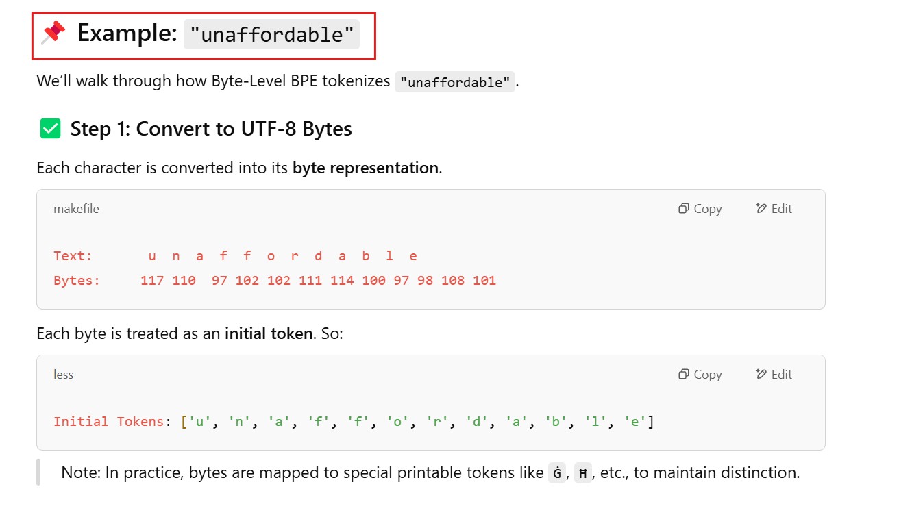Viewport: 899px width, 517px height.
Task: Click the word "Note" in the blockquote
Action: (79, 472)
